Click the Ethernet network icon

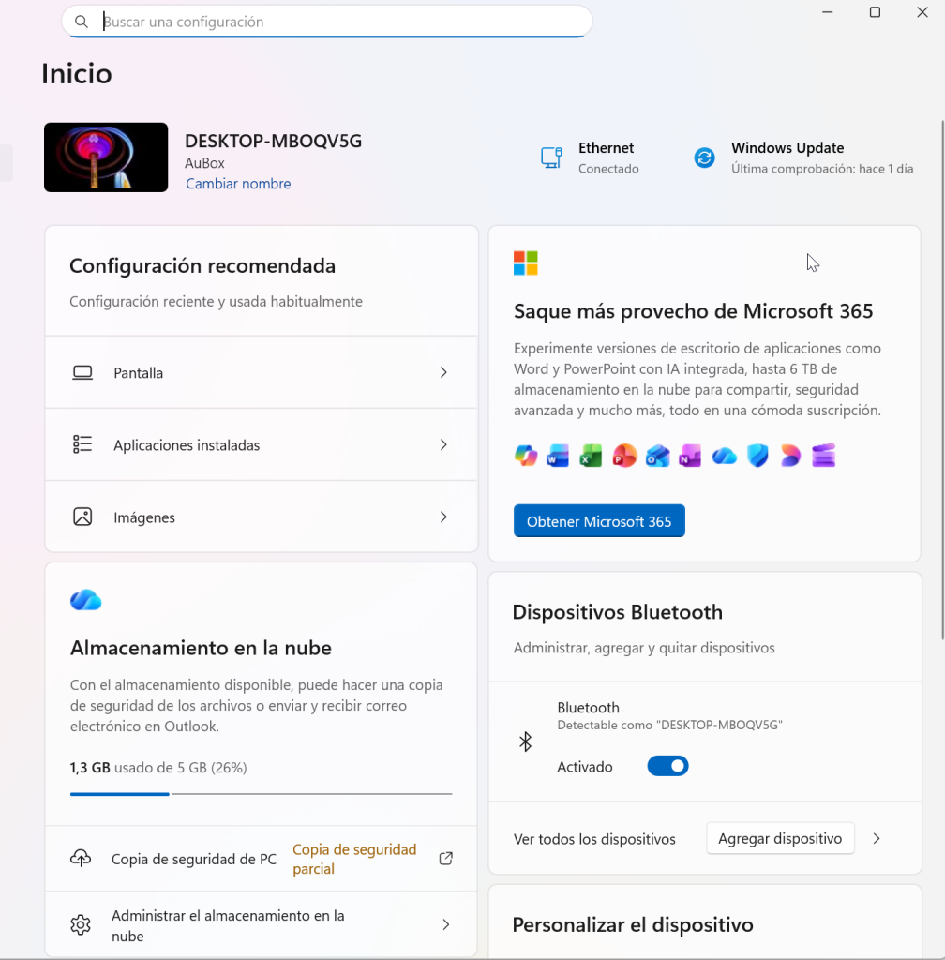551,157
